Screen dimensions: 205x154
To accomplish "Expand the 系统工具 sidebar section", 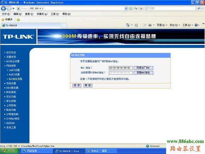I will pyautogui.click(x=11, y=127).
